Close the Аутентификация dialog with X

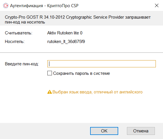coord(157,5)
